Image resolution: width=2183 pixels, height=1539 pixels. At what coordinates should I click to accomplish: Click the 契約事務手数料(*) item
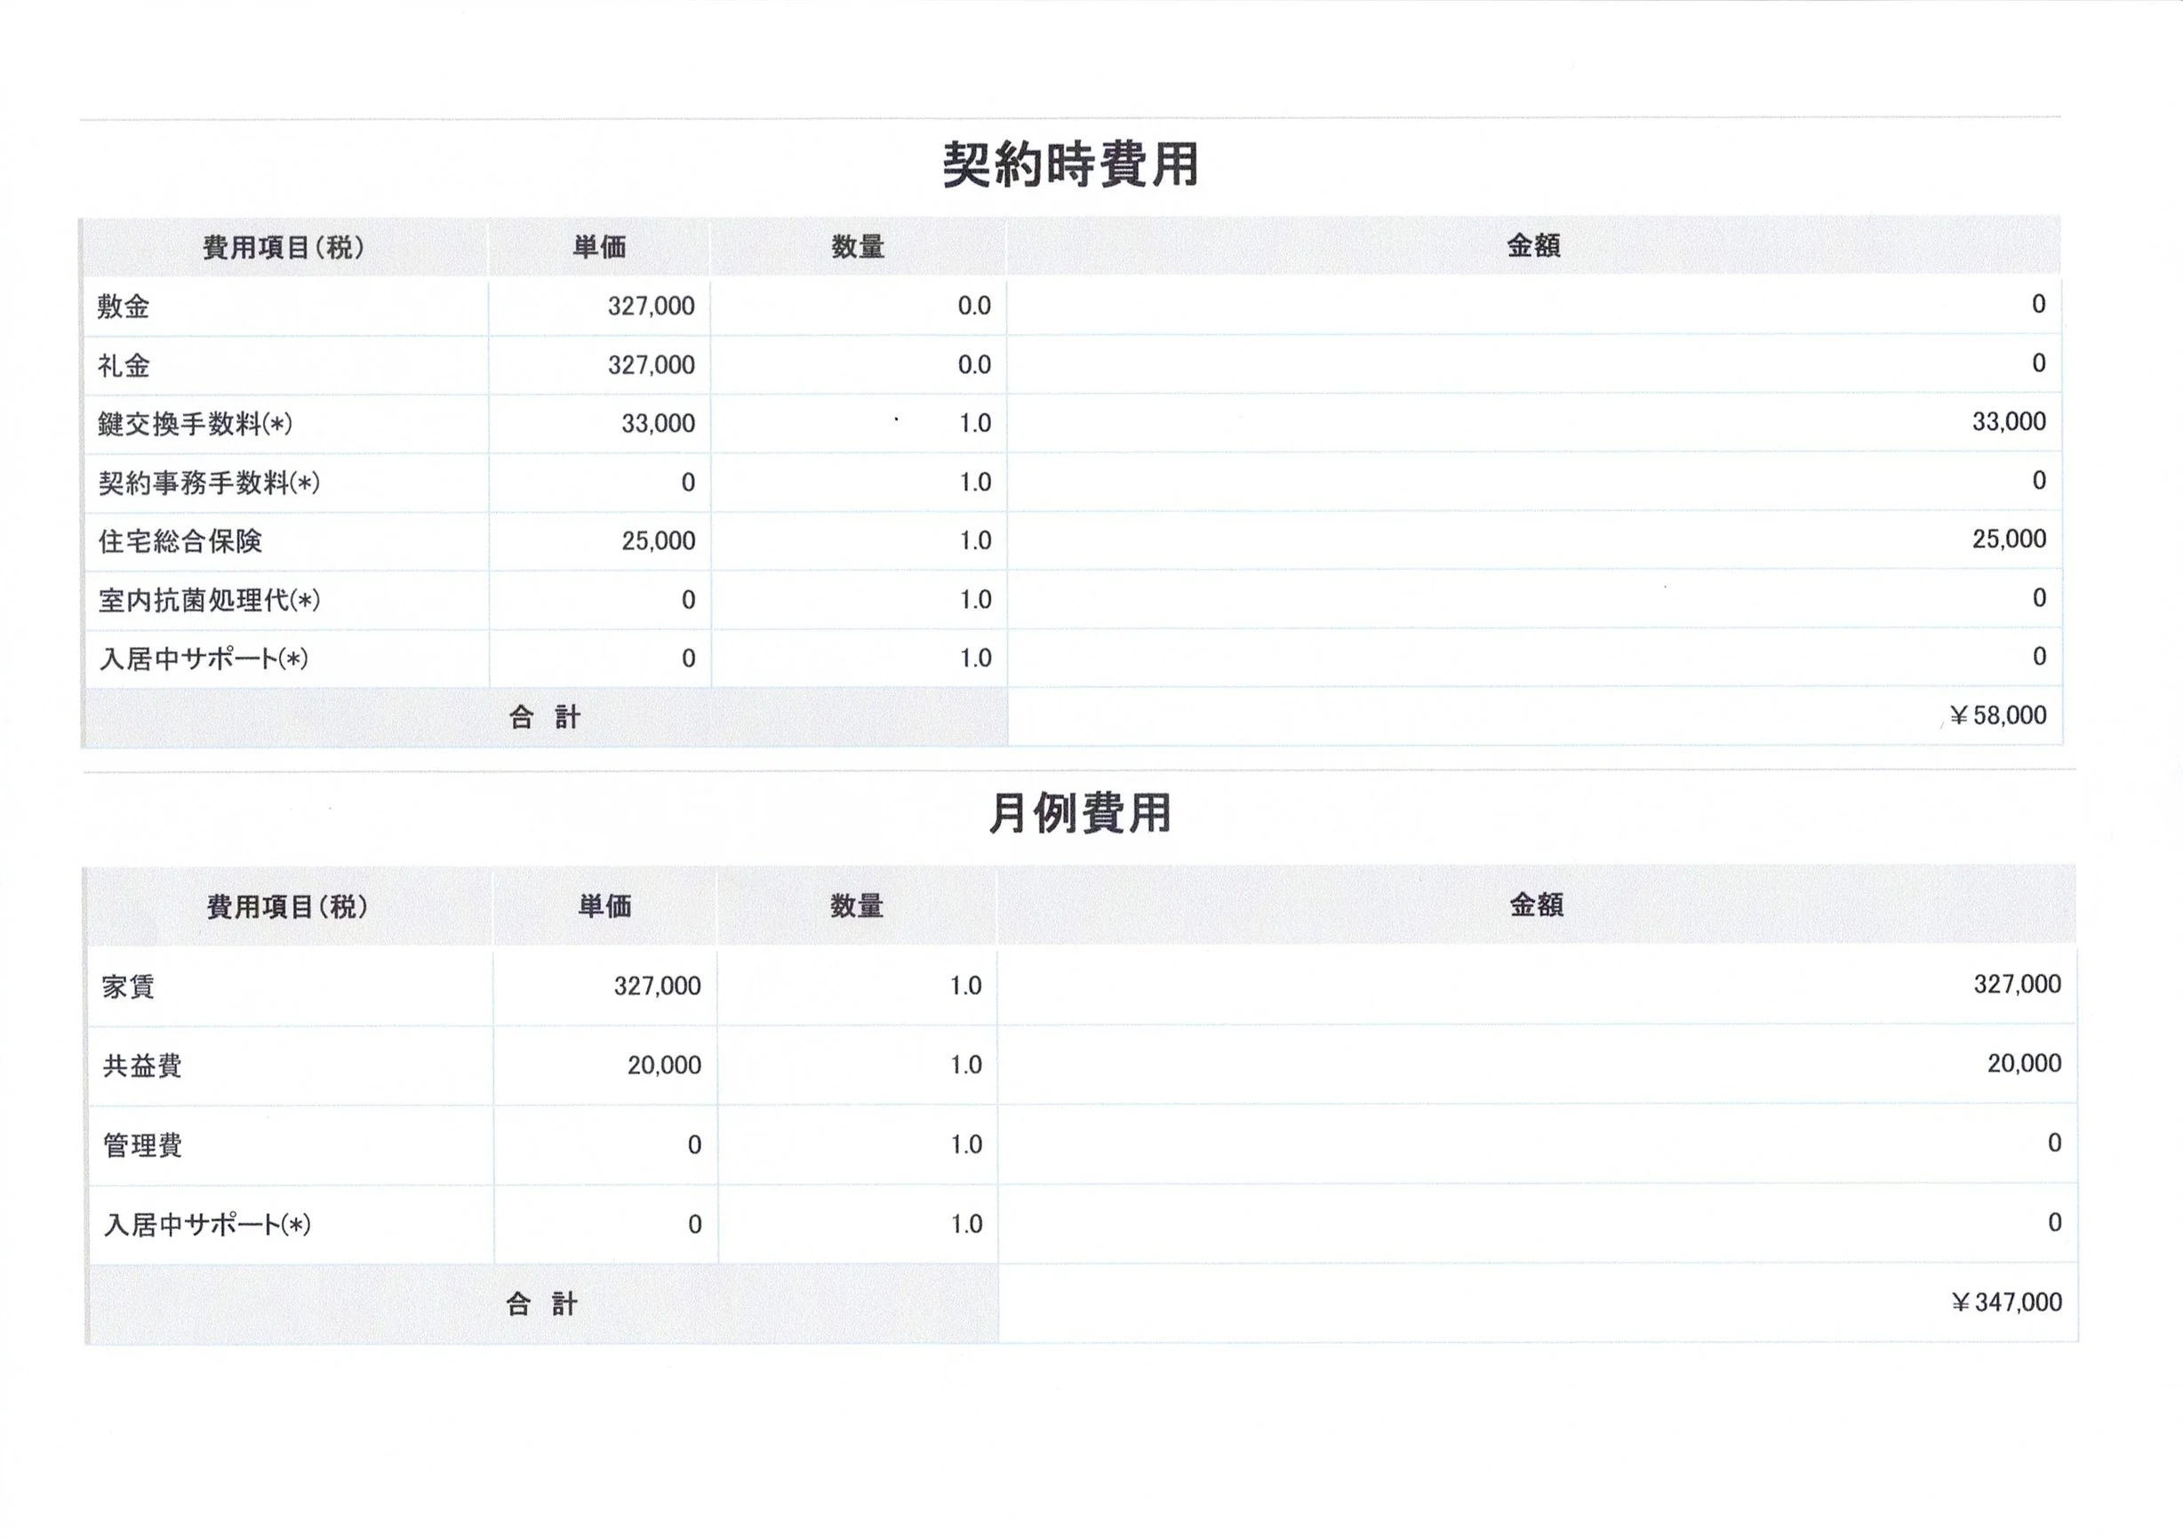coord(209,482)
